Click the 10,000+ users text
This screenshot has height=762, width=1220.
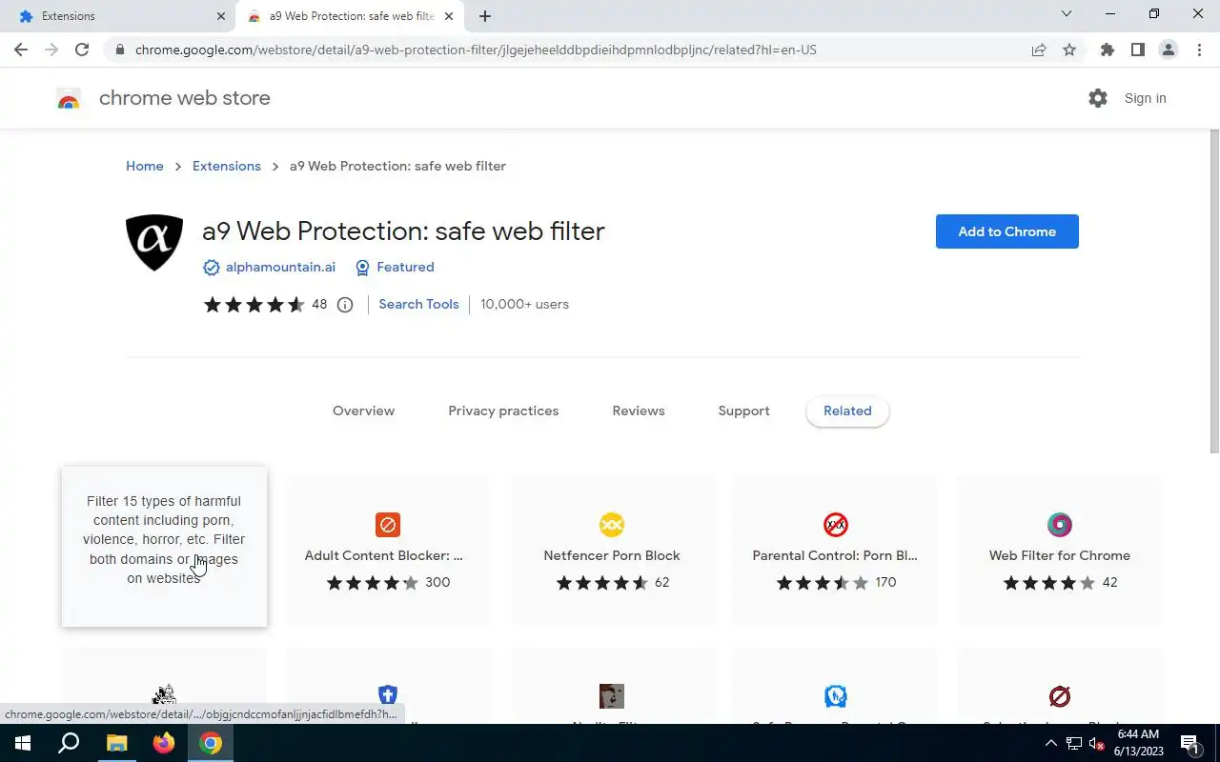[x=524, y=304]
